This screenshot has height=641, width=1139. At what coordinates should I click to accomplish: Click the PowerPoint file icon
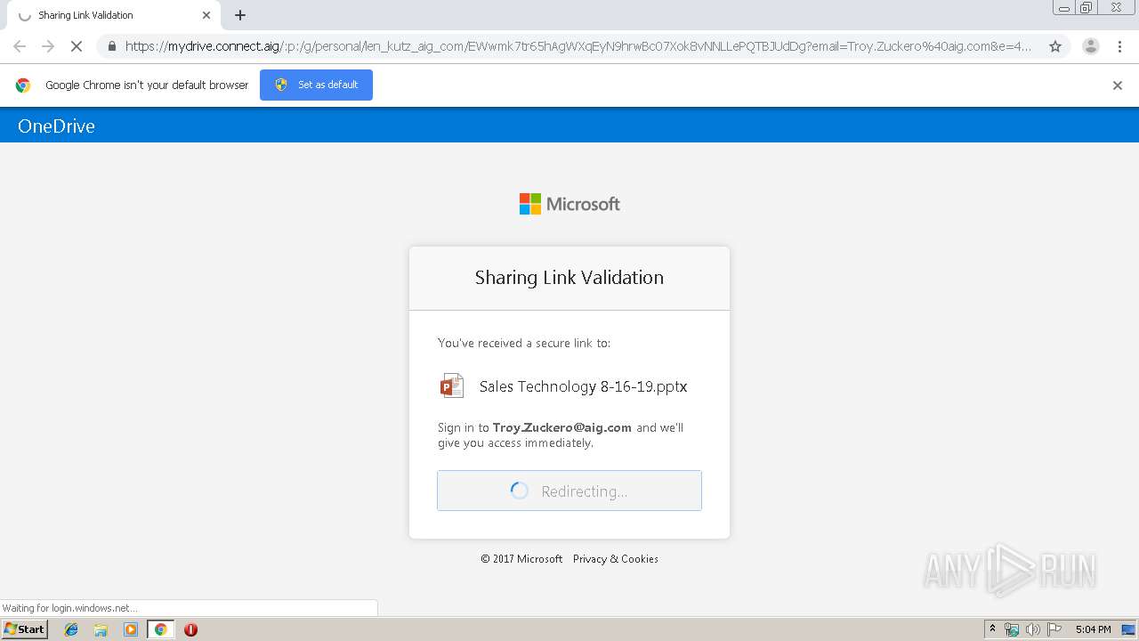tap(452, 385)
